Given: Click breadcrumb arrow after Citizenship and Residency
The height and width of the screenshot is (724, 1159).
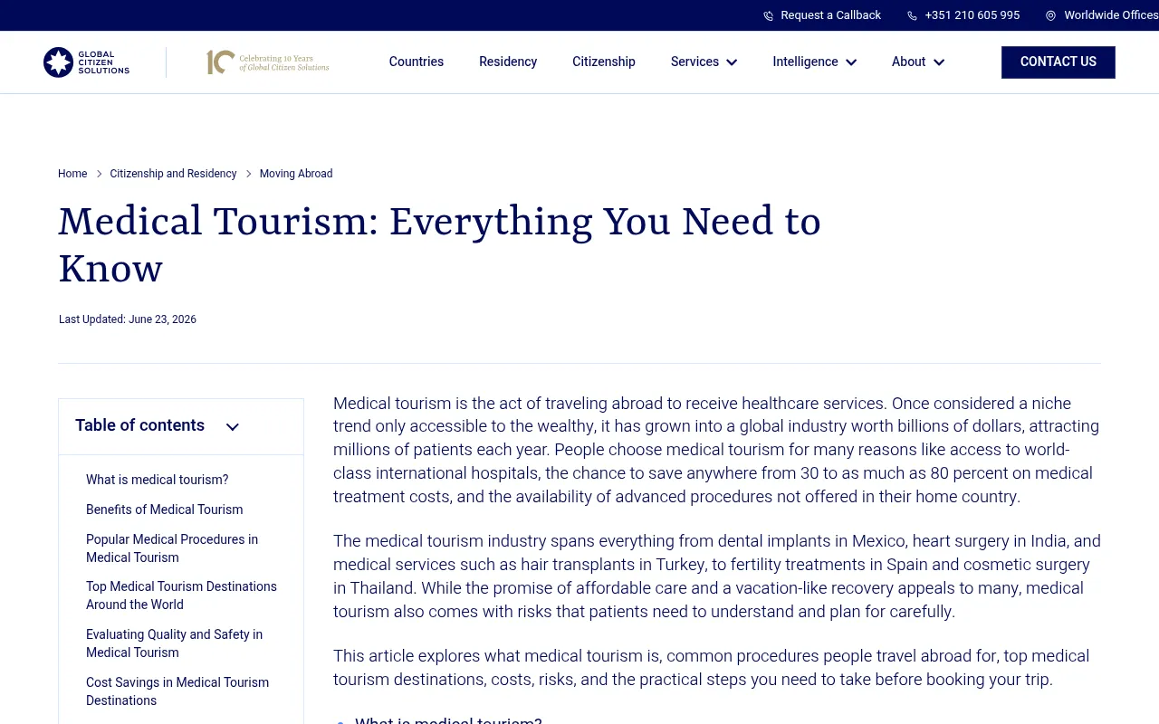Looking at the screenshot, I should (248, 174).
